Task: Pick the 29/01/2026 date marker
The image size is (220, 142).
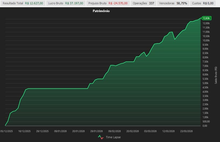Action: click(96, 131)
